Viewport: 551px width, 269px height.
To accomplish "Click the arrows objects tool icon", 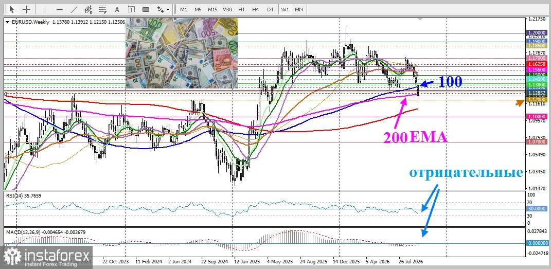I will click(160, 9).
